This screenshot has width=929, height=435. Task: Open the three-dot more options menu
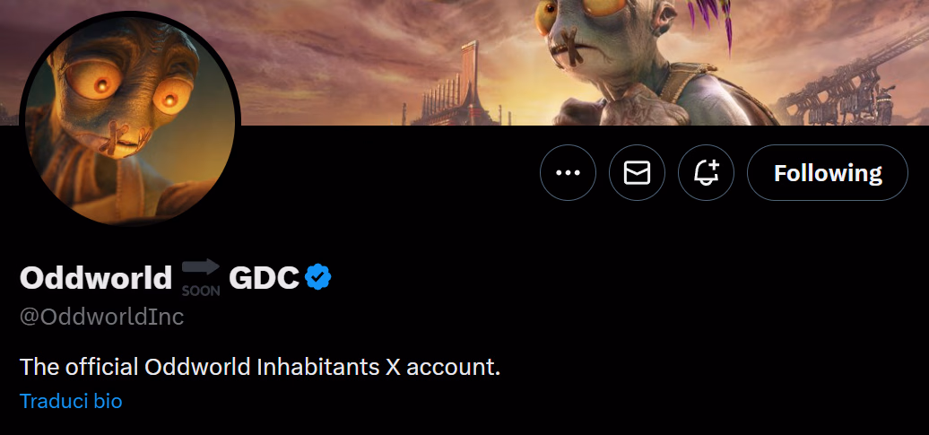(568, 172)
